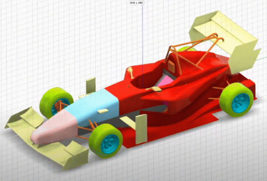Click the red engine cover behind the cockpit
The image size is (267, 181).
point(202,66)
